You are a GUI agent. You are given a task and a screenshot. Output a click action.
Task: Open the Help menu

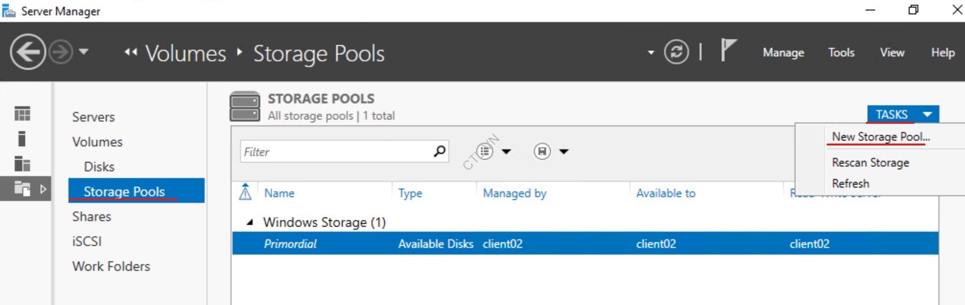click(943, 52)
